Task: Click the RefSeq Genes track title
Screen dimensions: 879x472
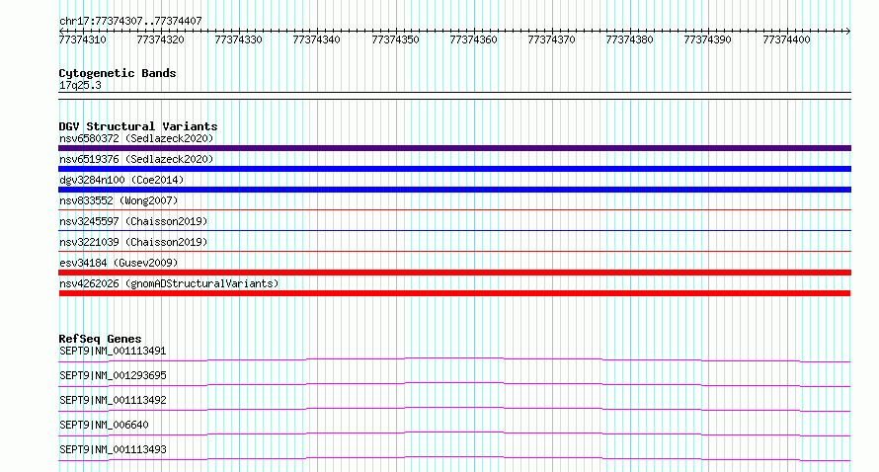Action: pyautogui.click(x=100, y=339)
